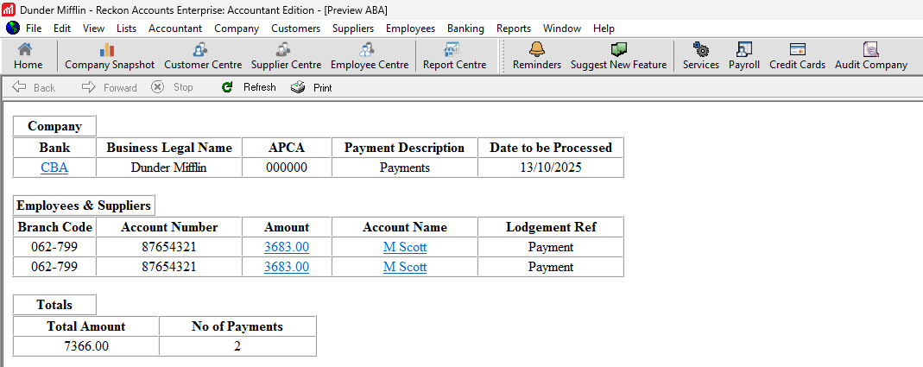
Task: Click the Totals heading
Action: point(54,305)
